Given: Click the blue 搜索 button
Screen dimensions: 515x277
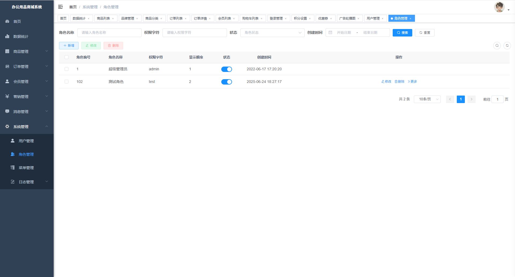Looking at the screenshot, I should click(x=402, y=32).
